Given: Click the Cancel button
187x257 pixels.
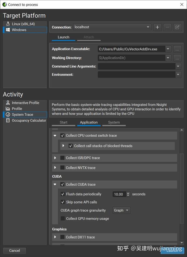Looking at the screenshot, I should [x=14, y=250].
